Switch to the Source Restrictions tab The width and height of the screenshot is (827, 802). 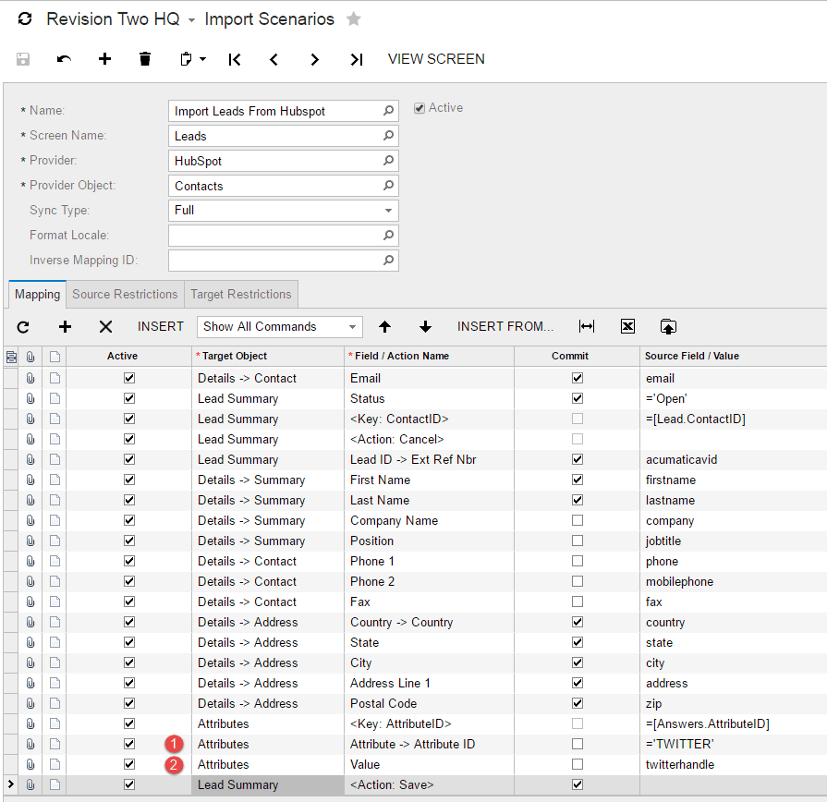coord(125,294)
